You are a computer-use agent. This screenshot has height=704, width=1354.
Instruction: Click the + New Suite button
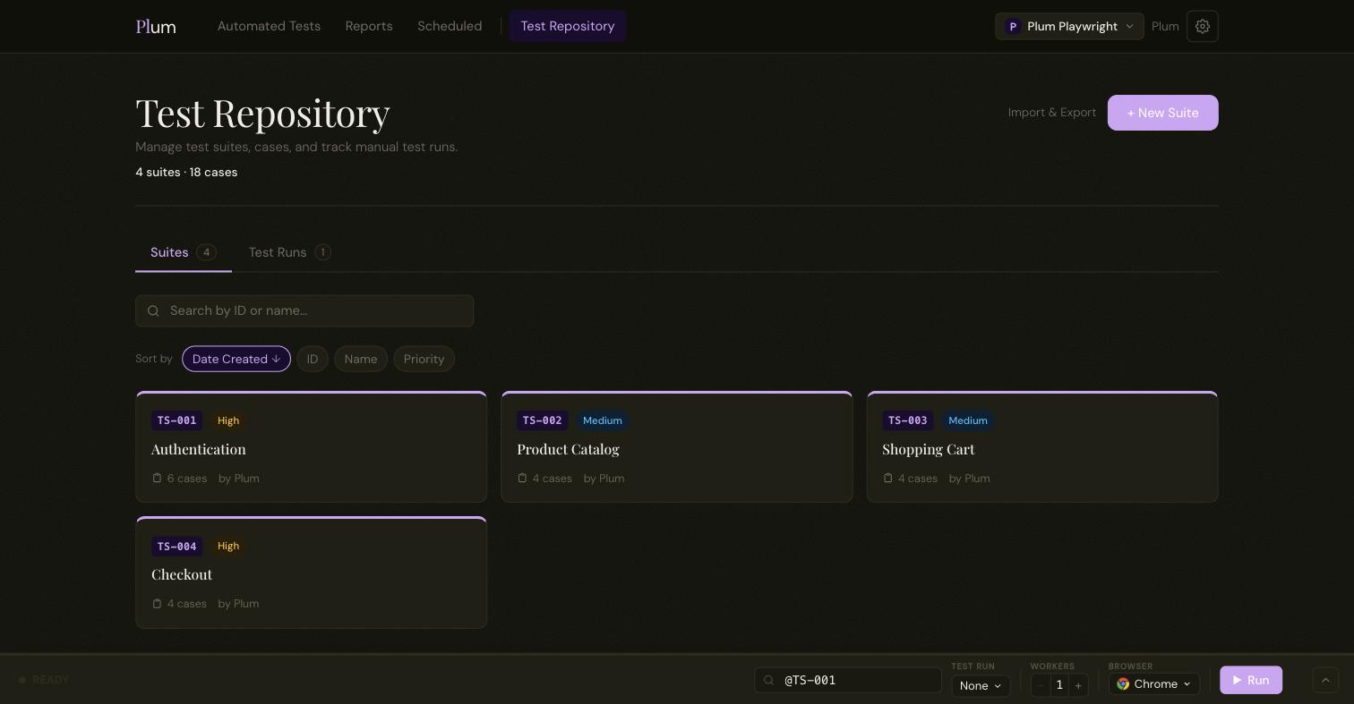[x=1162, y=113]
